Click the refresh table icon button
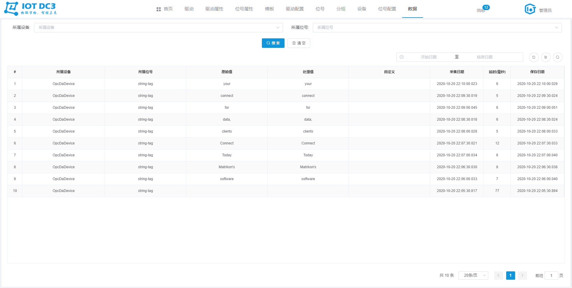572x288 pixels. coord(534,57)
